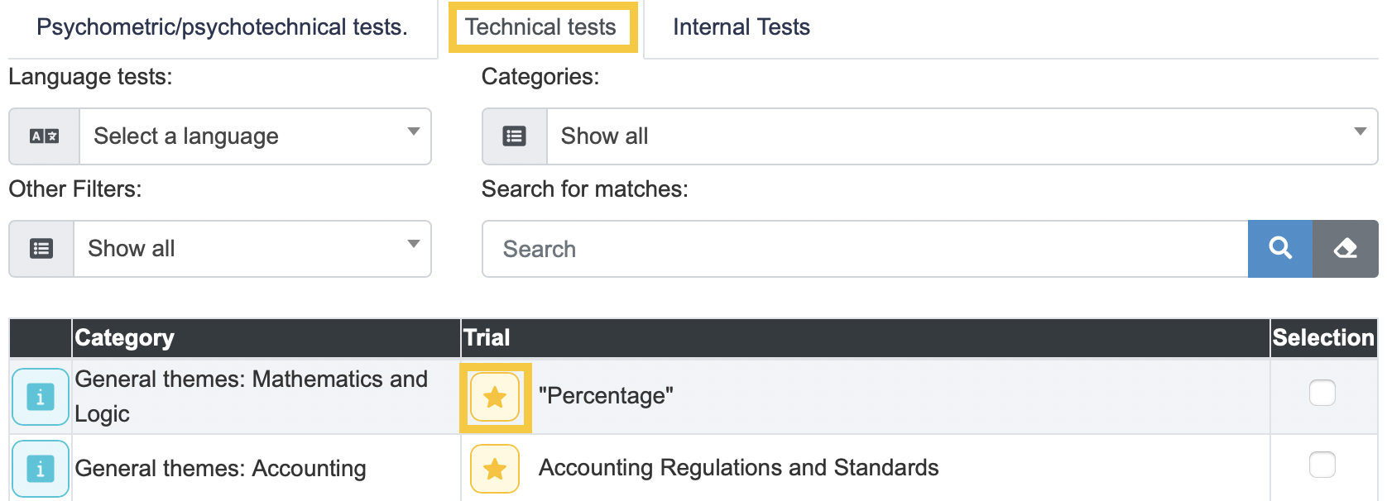
Task: Click the language translate icon
Action: 45,136
